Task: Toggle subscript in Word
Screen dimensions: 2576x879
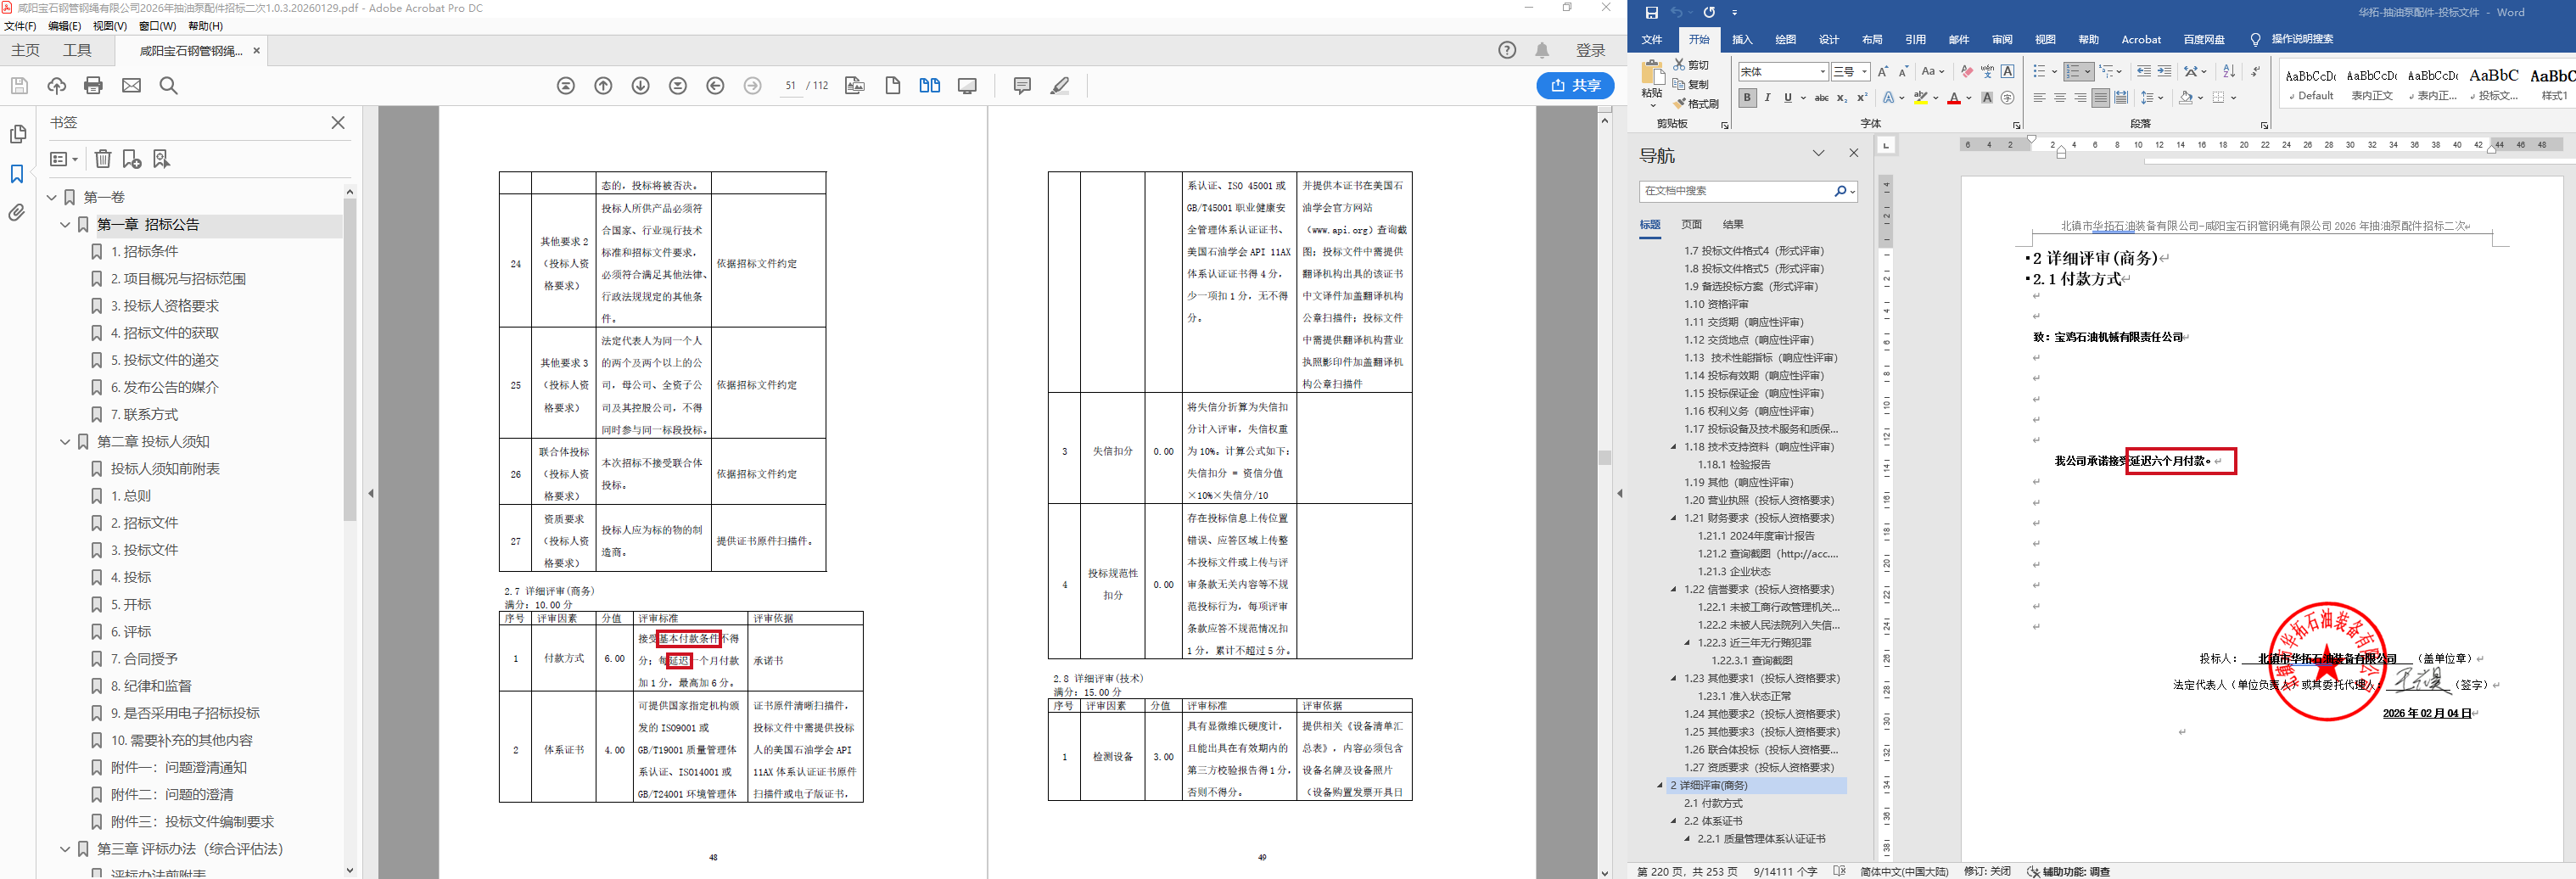Action: (1842, 98)
